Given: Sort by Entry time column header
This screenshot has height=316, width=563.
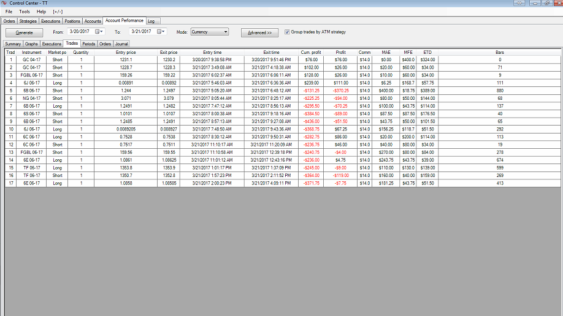Looking at the screenshot, I should click(x=212, y=53).
